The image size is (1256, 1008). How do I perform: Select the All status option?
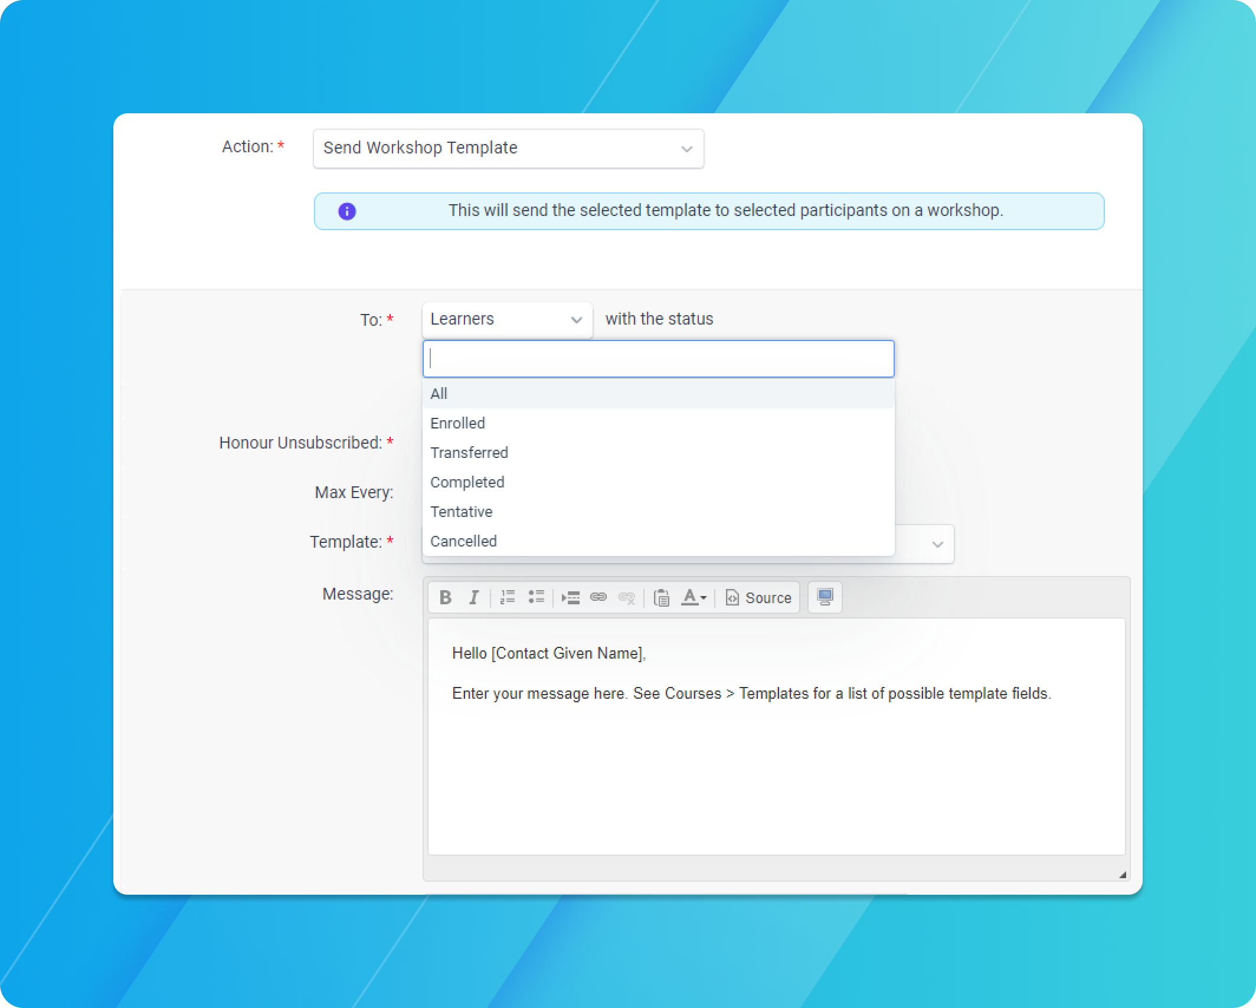coord(659,394)
